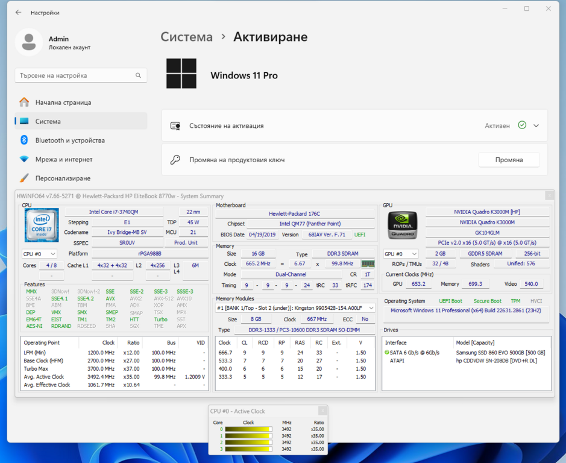Click the Windows 11 Pro logo

[x=181, y=74]
